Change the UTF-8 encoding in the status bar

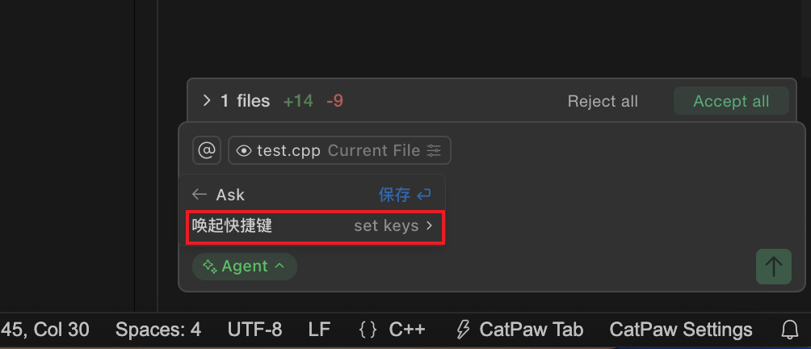point(254,330)
